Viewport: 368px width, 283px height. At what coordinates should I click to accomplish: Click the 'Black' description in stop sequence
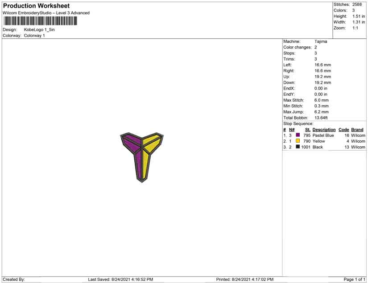click(x=318, y=147)
